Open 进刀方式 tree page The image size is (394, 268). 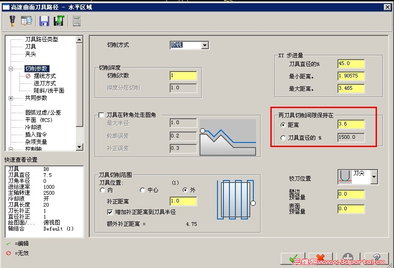[x=45, y=83]
